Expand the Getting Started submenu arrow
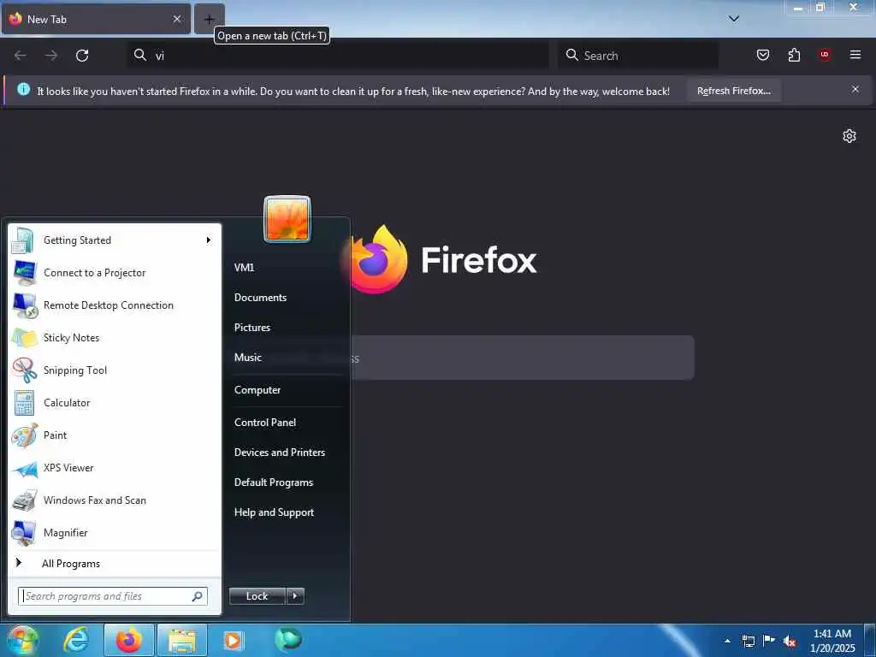The image size is (876, 657). (209, 240)
